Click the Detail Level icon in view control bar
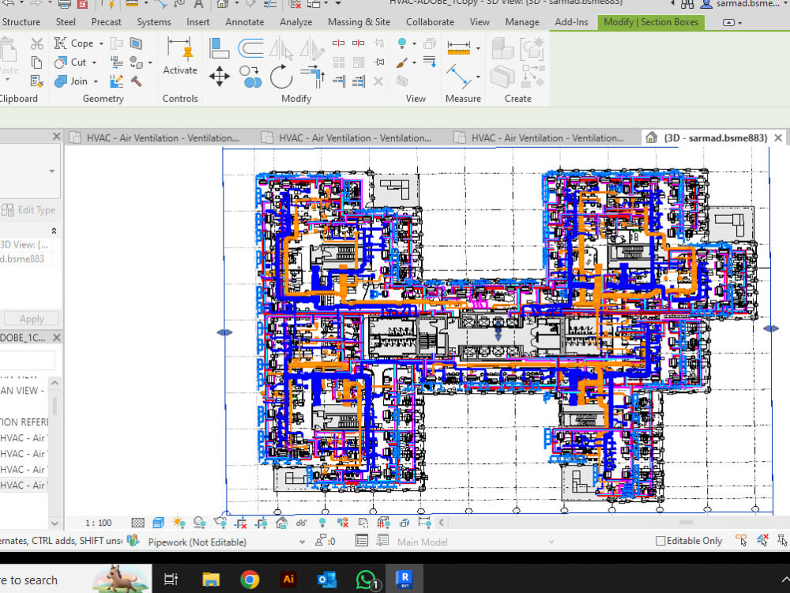 137,523
